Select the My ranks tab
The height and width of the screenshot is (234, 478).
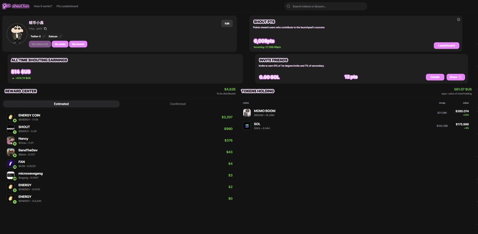click(x=60, y=44)
